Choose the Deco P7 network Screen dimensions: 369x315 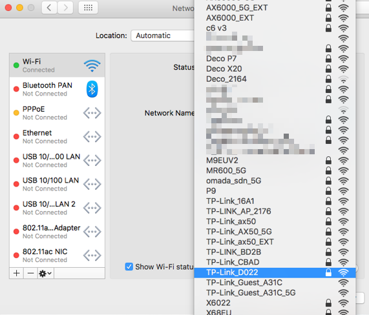click(x=275, y=59)
